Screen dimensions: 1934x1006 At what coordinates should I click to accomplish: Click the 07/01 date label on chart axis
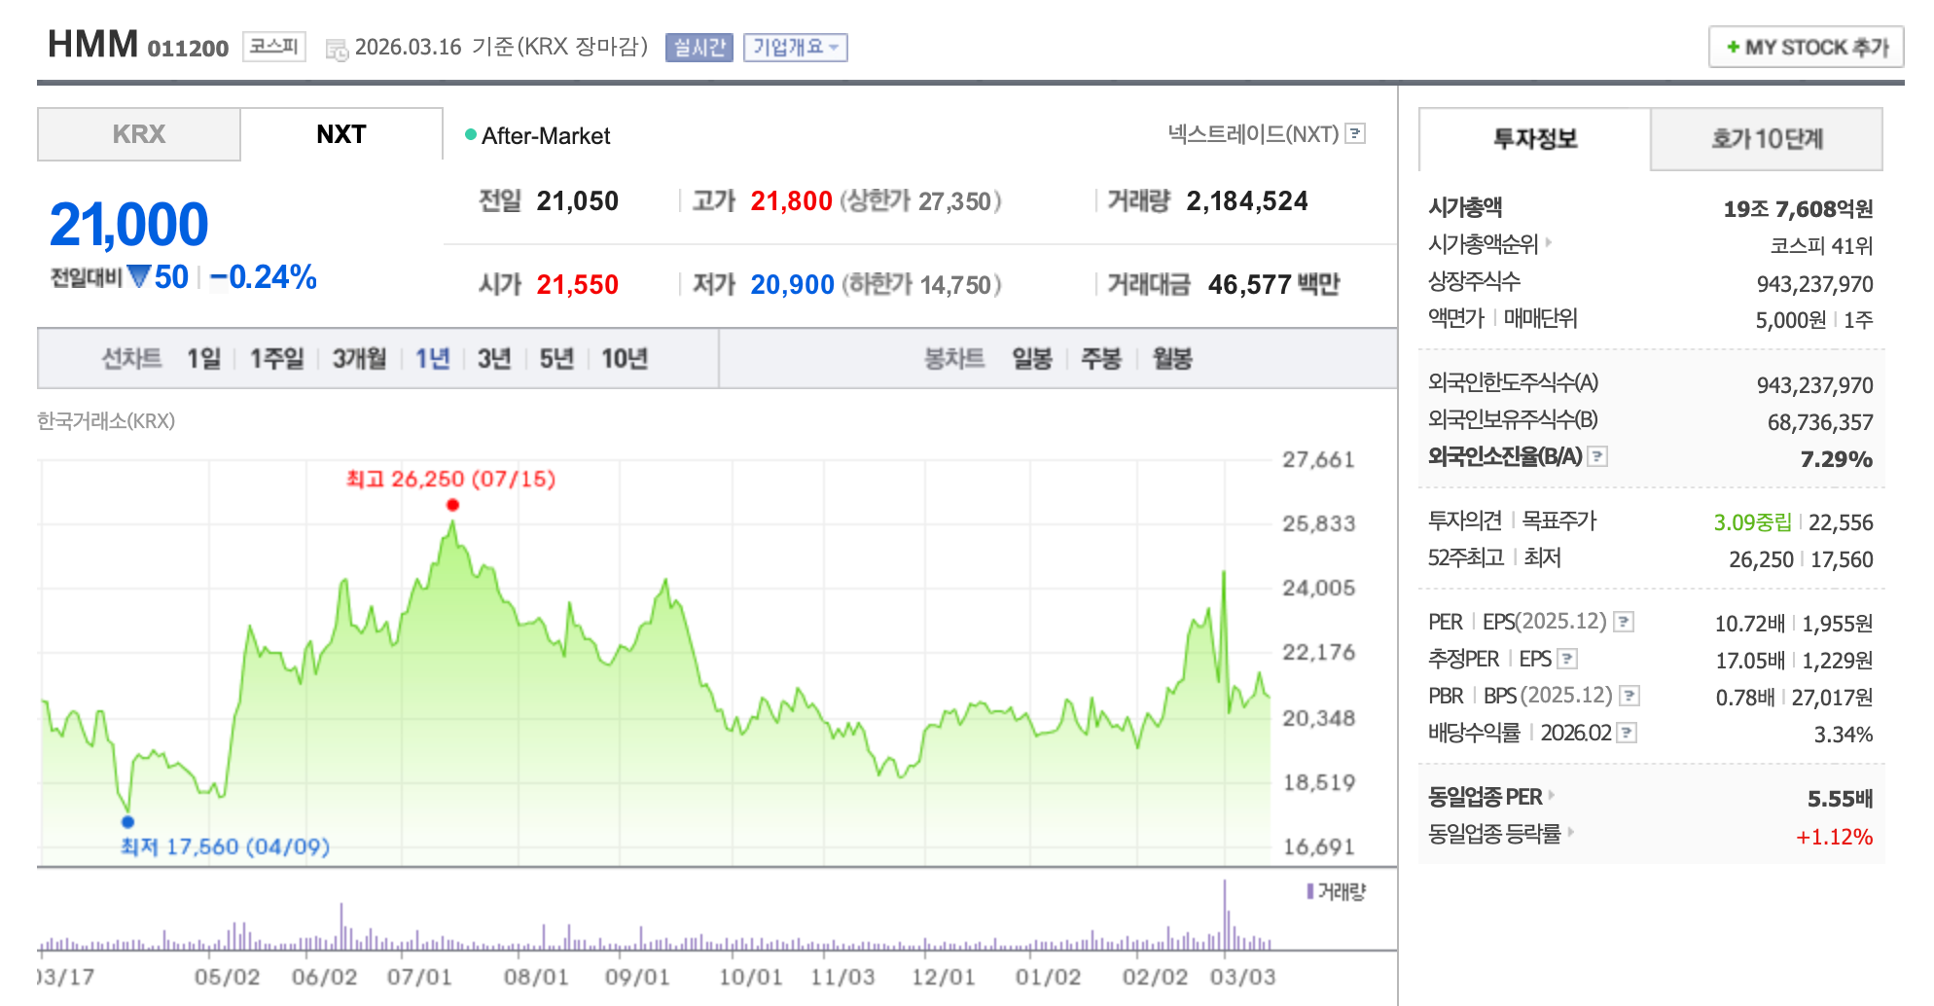[x=419, y=977]
